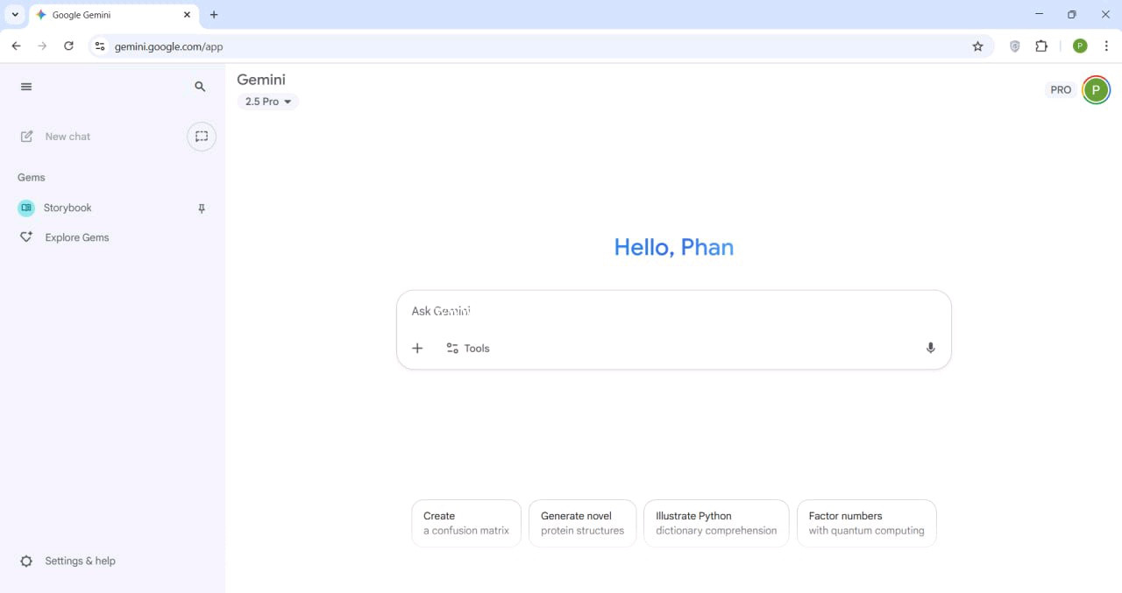This screenshot has width=1122, height=593.
Task: Click the search icon in sidebar
Action: (x=200, y=87)
